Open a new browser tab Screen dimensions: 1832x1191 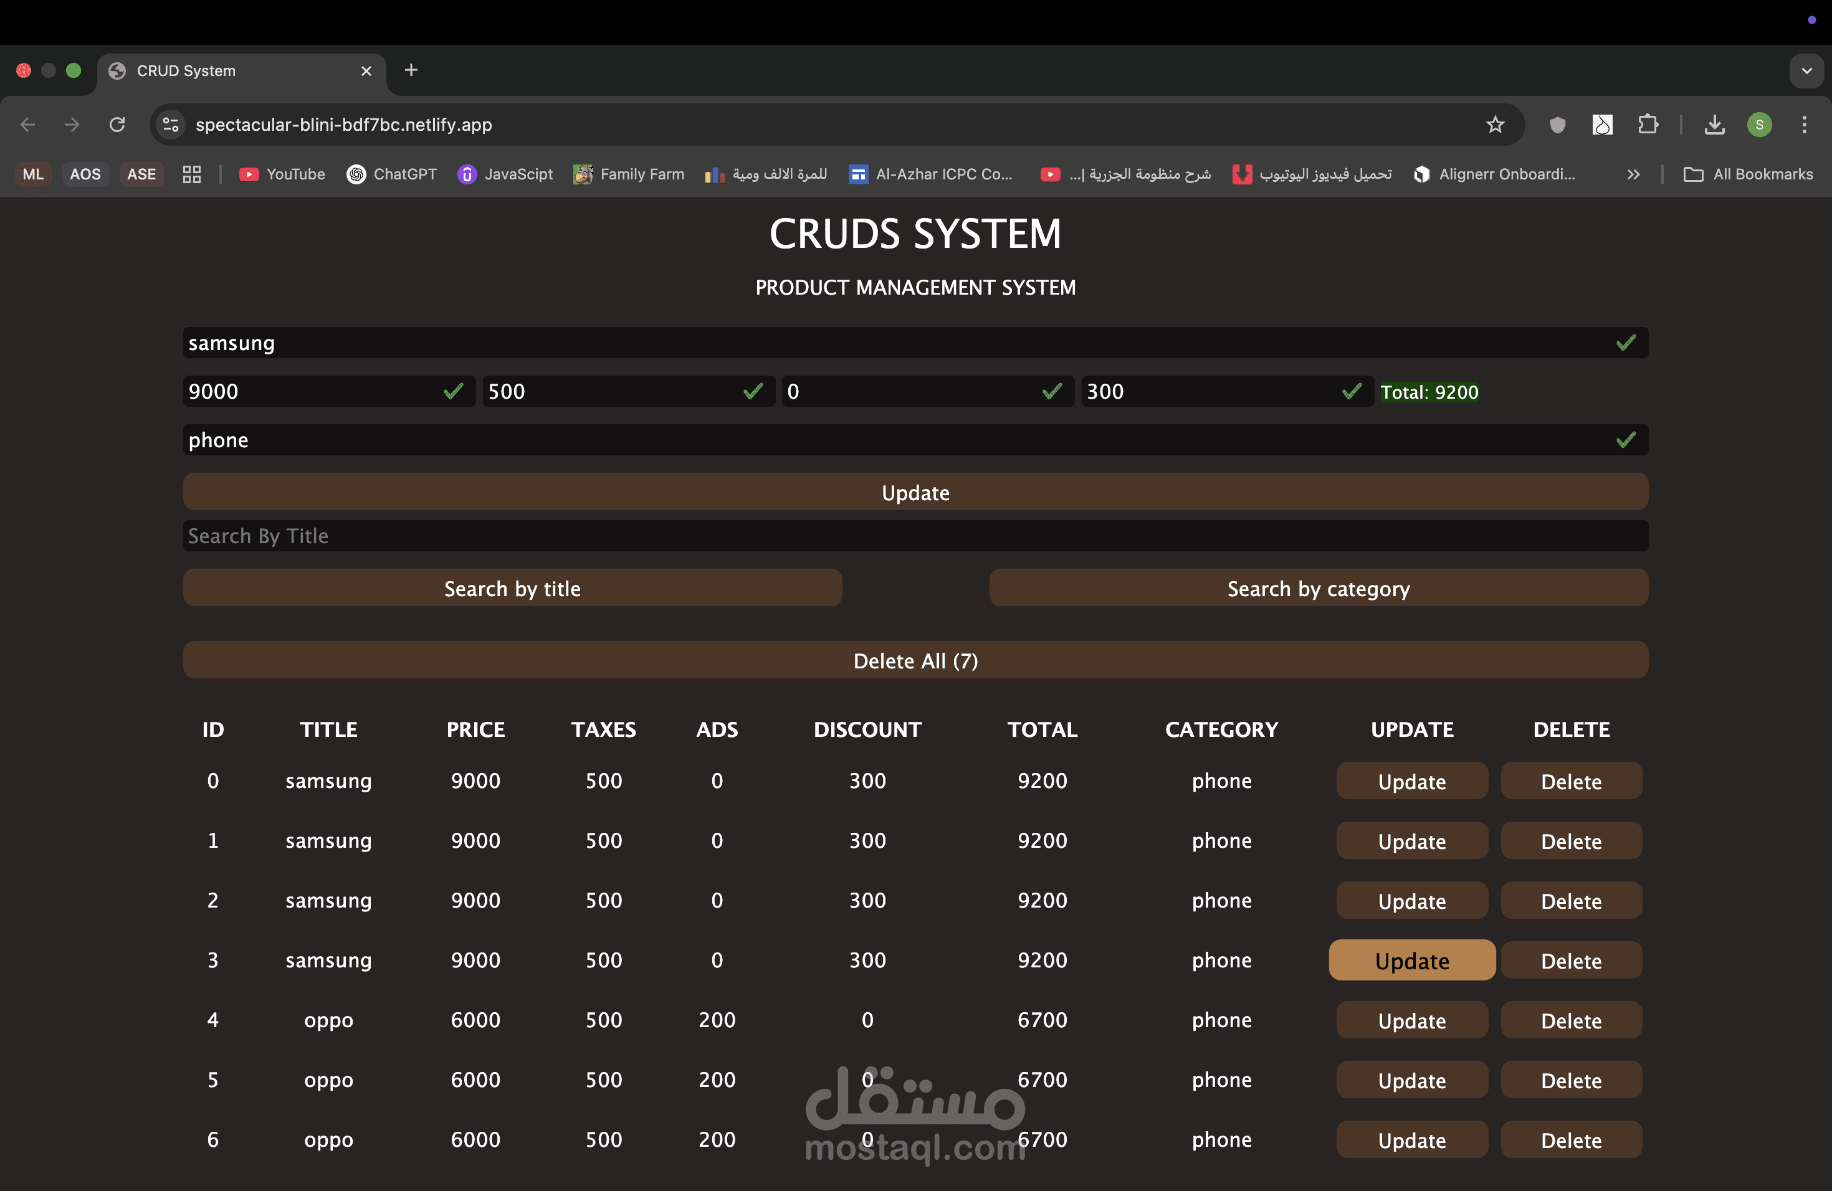411,70
